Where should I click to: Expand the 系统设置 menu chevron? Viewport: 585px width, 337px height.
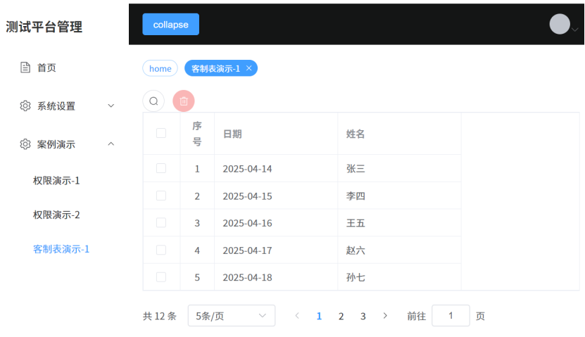click(111, 106)
